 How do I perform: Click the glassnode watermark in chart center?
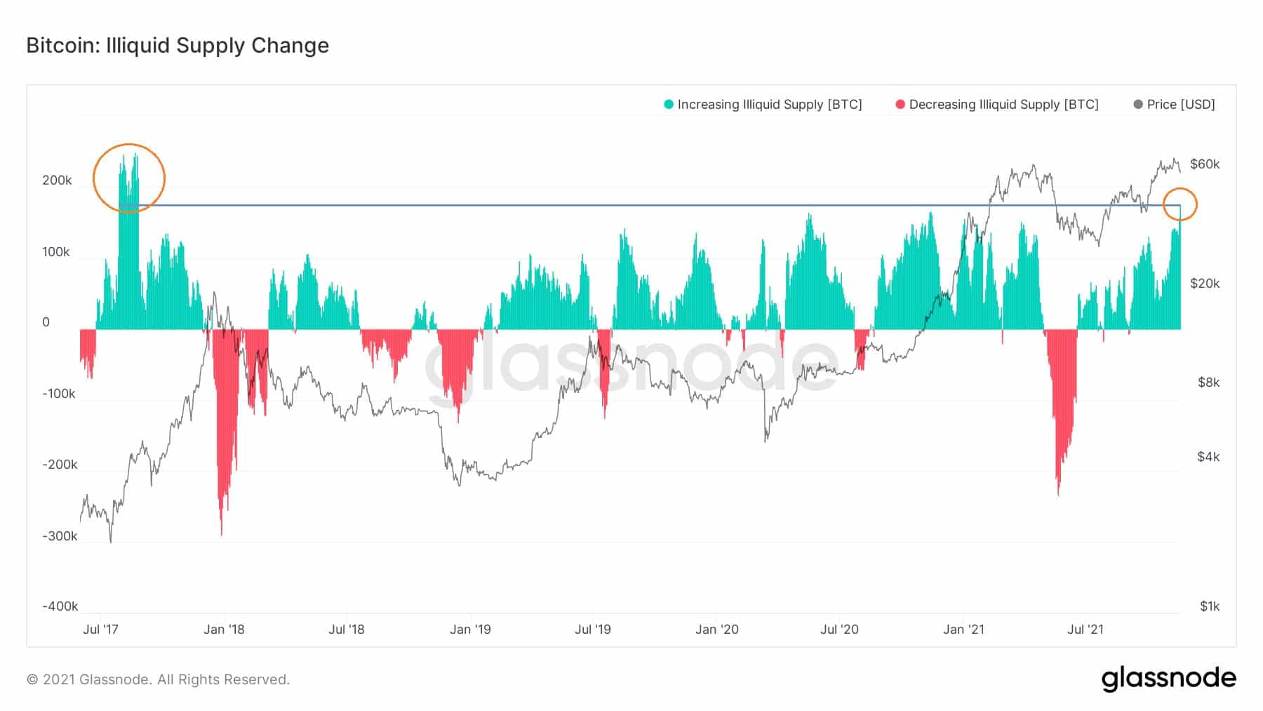pos(631,365)
